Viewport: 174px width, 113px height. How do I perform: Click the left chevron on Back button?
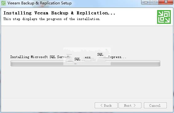(101, 105)
